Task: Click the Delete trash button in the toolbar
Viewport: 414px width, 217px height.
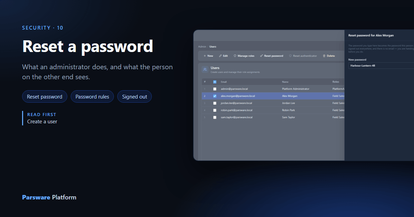Action: click(328, 56)
